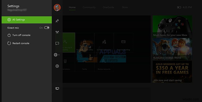The height and width of the screenshot is (102, 202).
Task: Click the Settings panel heading
Action: tap(13, 6)
